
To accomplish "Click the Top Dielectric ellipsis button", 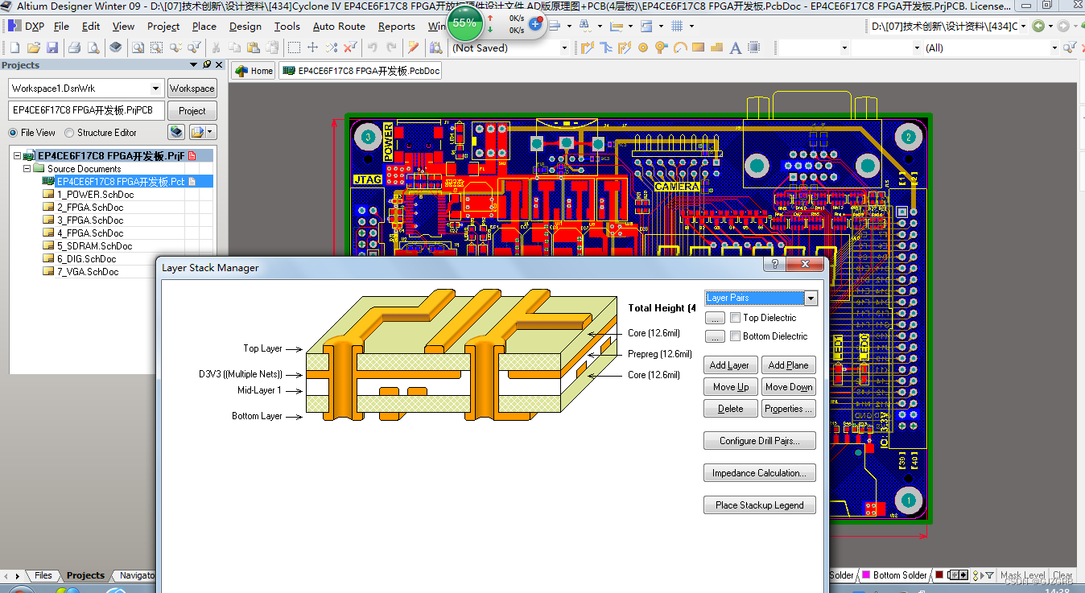I will click(715, 319).
